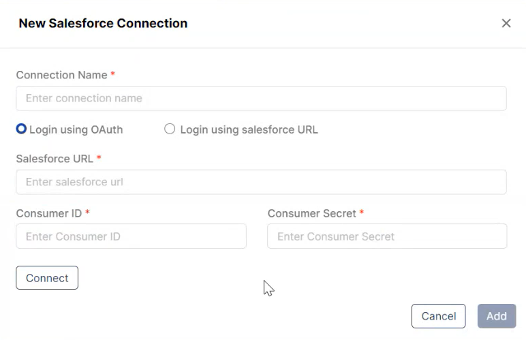This screenshot has width=526, height=340.
Task: Click the Enter Consumer Secret field
Action: tap(387, 236)
